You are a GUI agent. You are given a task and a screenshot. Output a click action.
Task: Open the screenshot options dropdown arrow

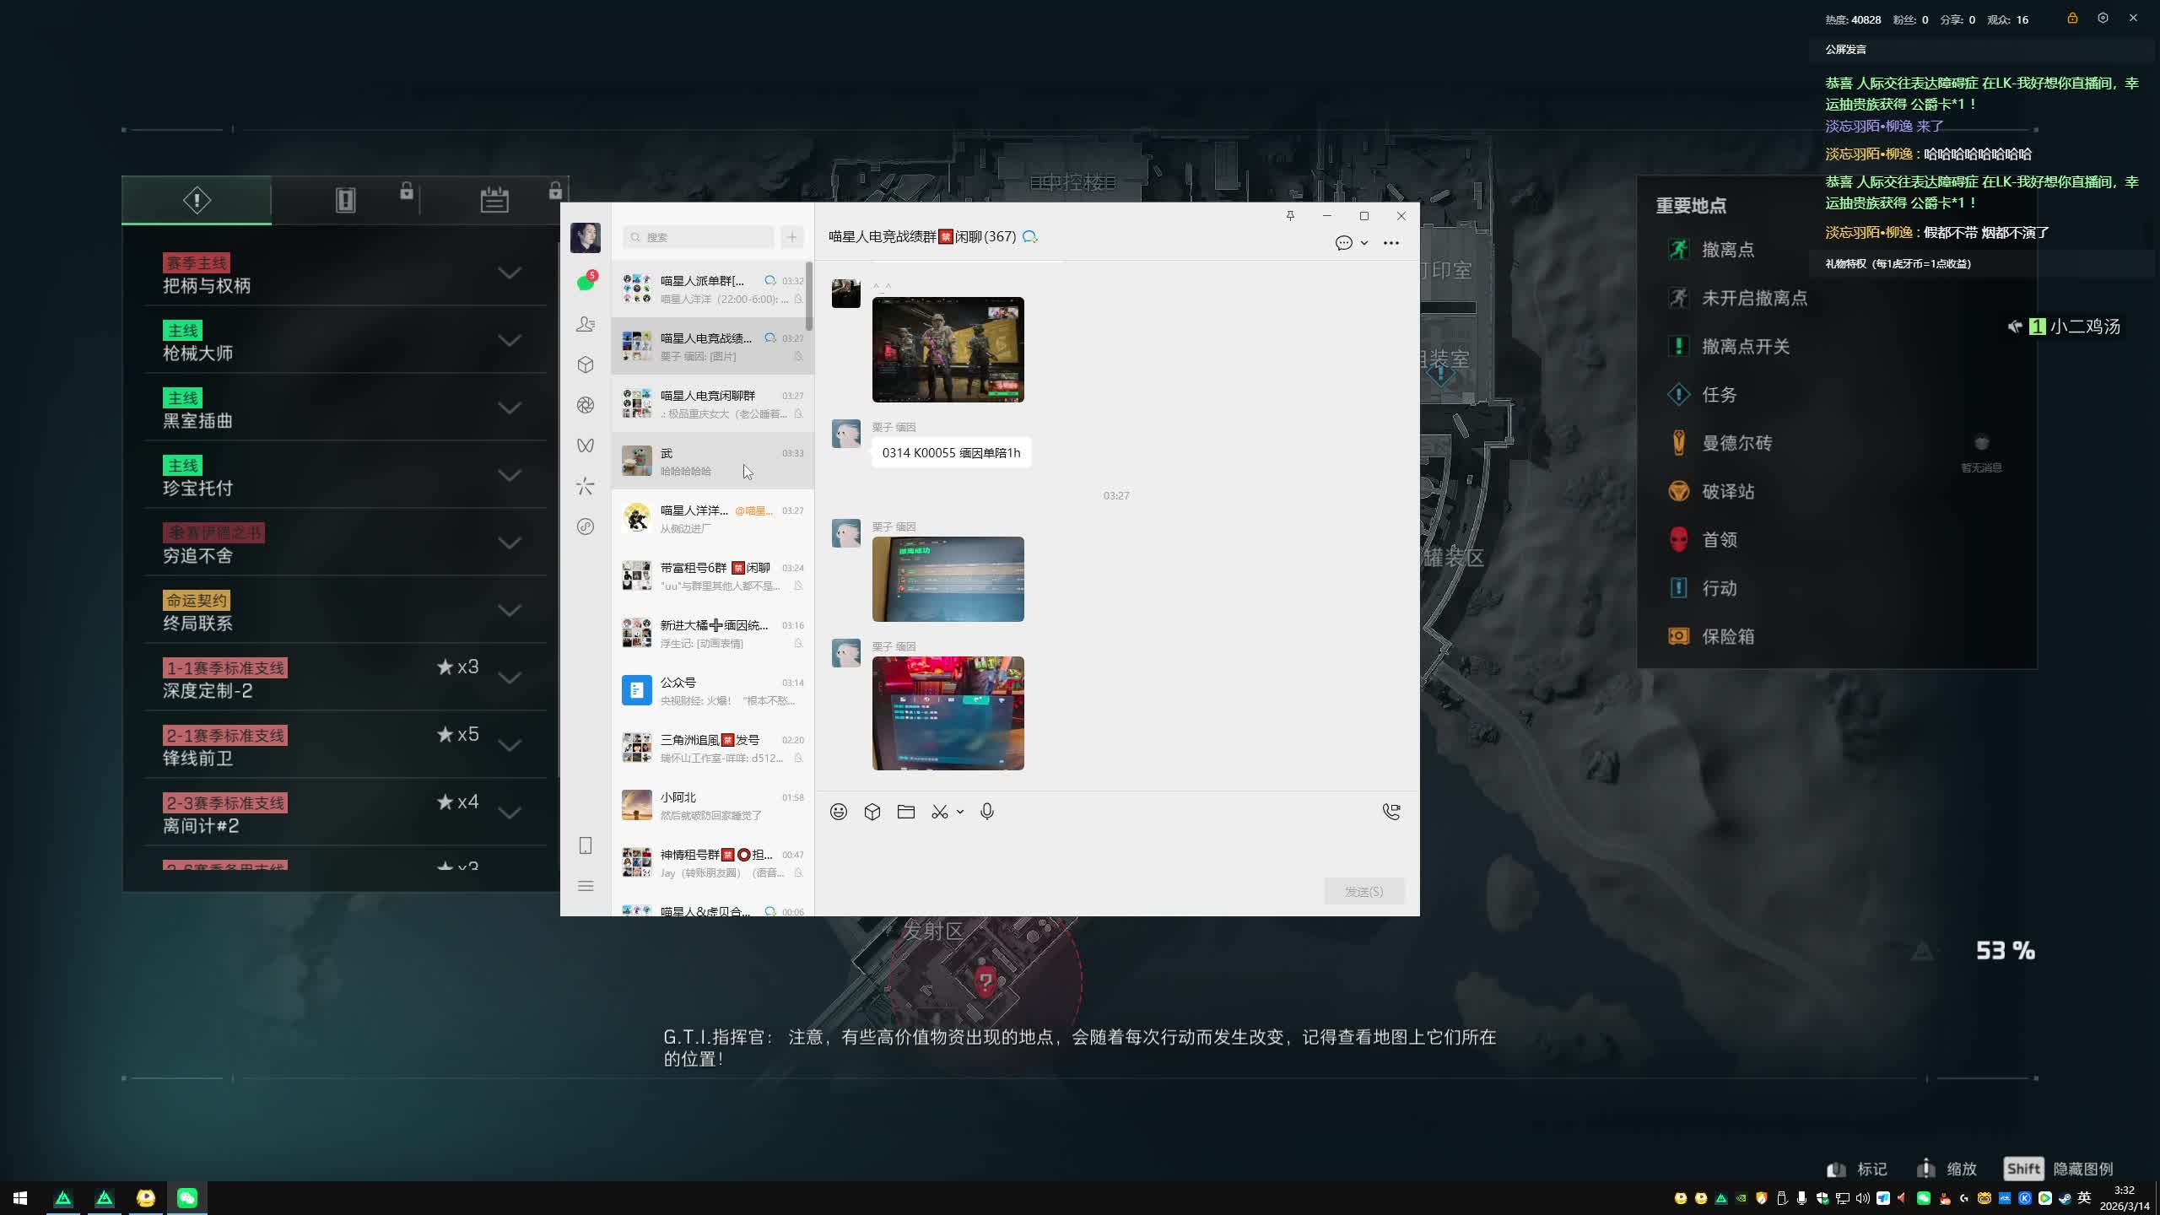959,812
